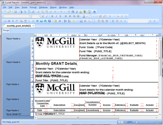Viewport: 163px width, 125px height.
Task: Click the Print Preview icon
Action: coord(25,12)
